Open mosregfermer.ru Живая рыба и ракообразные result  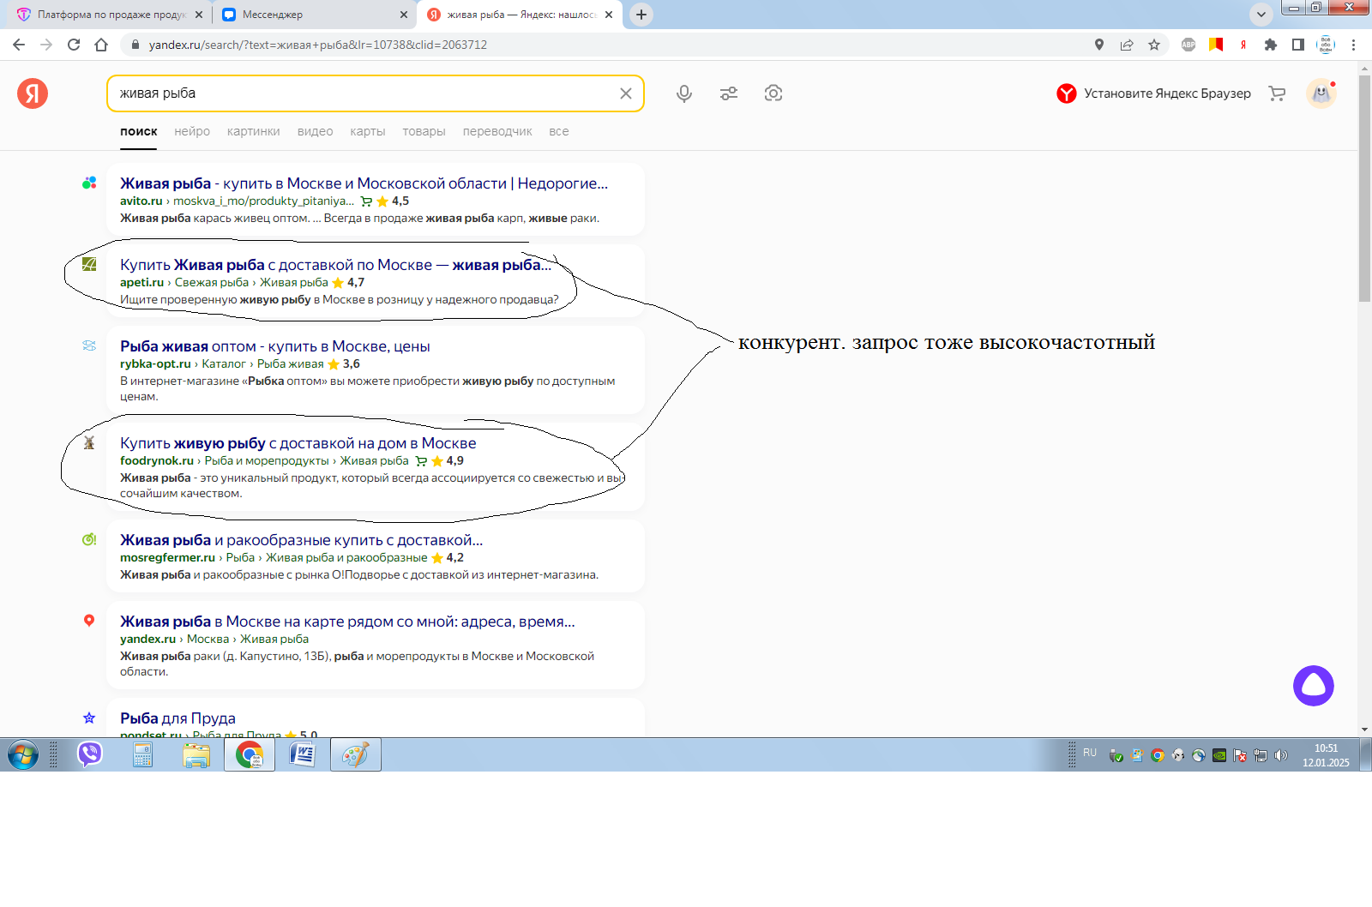(x=301, y=540)
